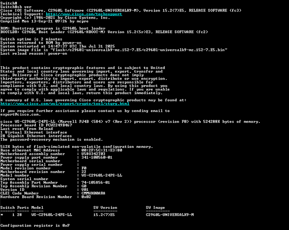
Task: Click 'Processor board ID FCW2249B467'
Action: [x=36, y=125]
